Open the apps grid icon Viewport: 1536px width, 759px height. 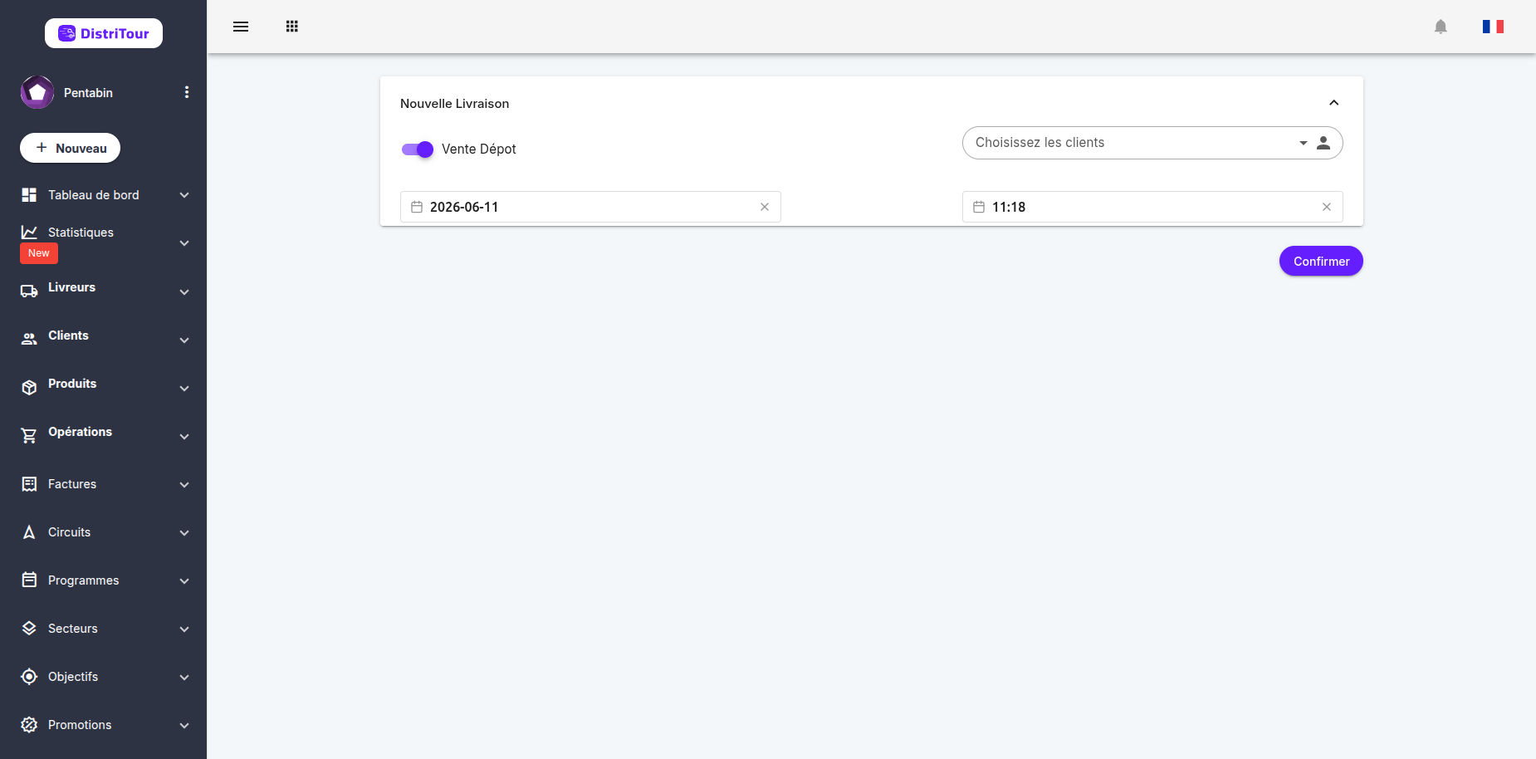tap(292, 27)
